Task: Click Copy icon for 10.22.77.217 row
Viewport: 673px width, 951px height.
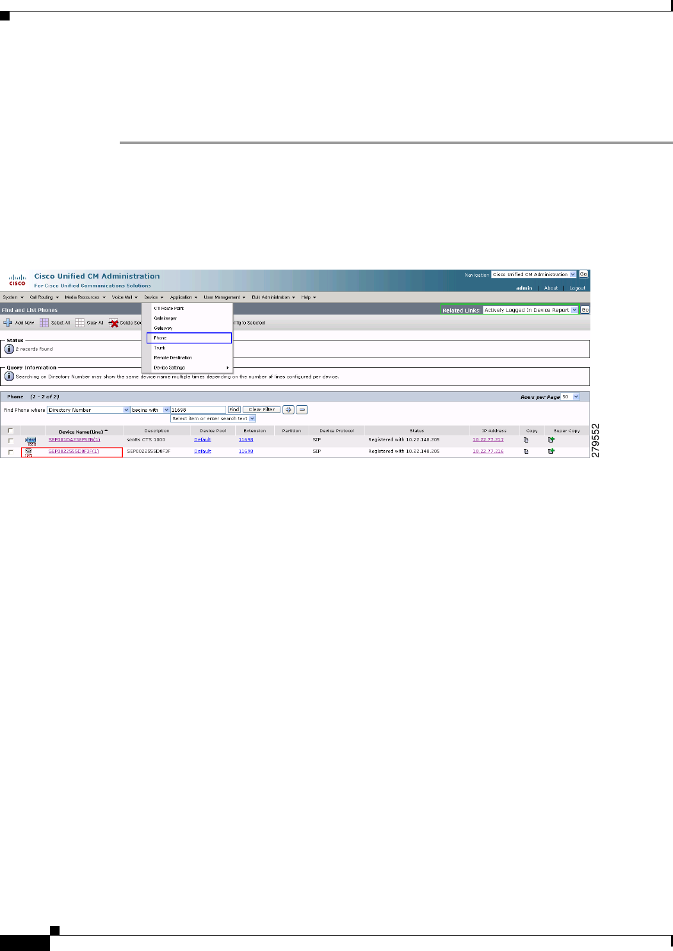Action: [526, 440]
